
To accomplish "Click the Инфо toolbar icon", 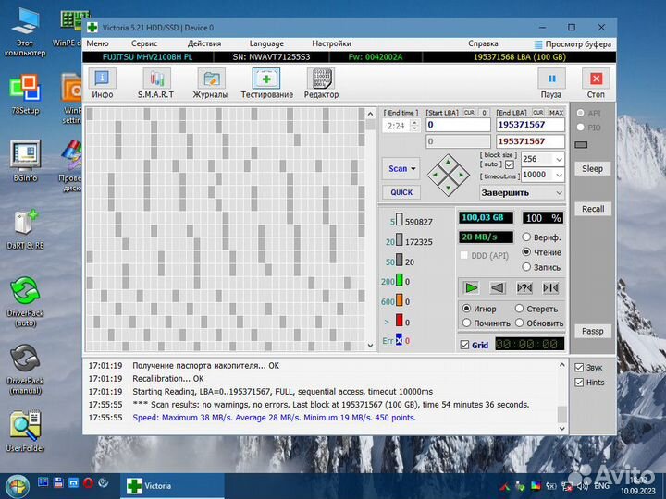I will click(102, 83).
